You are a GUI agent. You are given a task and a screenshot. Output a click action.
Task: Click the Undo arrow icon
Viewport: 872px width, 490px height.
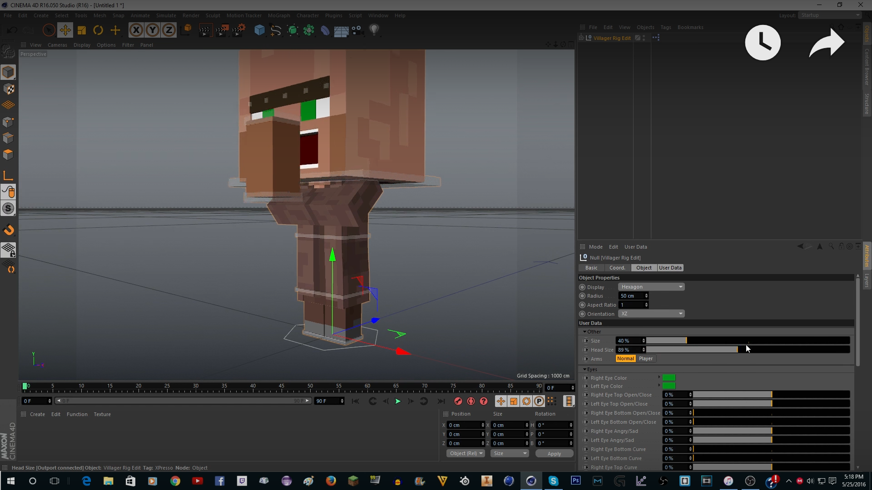(12, 30)
